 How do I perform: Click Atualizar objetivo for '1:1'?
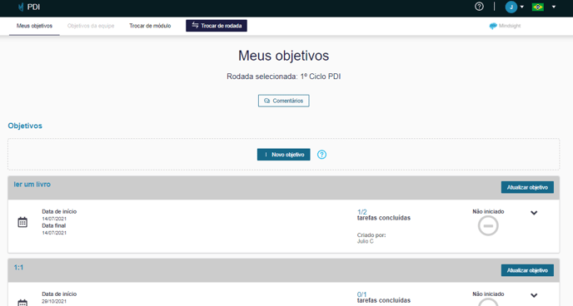[527, 270]
